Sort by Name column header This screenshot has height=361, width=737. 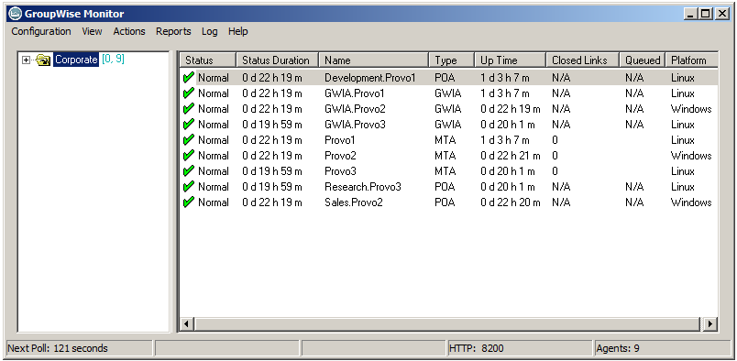click(x=374, y=60)
